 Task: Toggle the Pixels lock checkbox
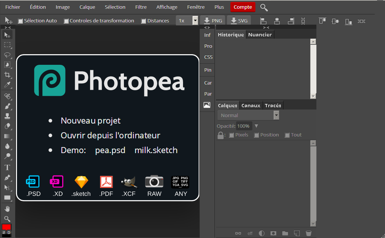[231, 135]
